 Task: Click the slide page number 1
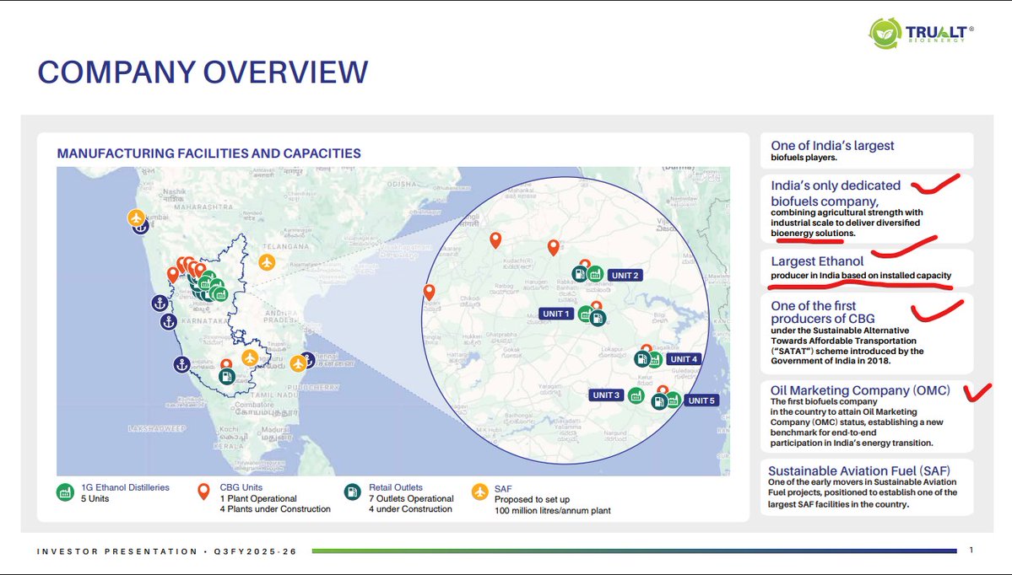coord(971,550)
